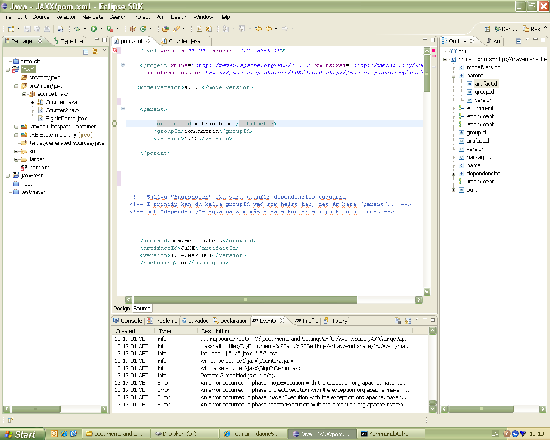Select pom.xml in Package Explorer

tap(40, 168)
